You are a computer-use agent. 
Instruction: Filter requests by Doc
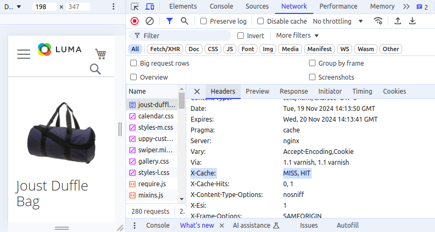coord(194,49)
